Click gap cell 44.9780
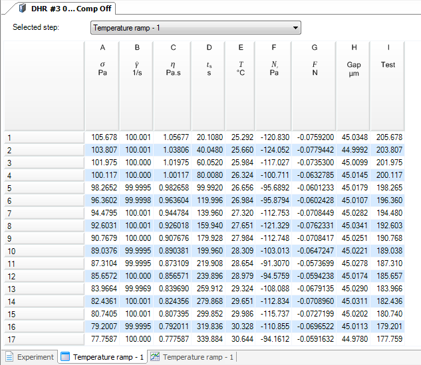 (354, 338)
